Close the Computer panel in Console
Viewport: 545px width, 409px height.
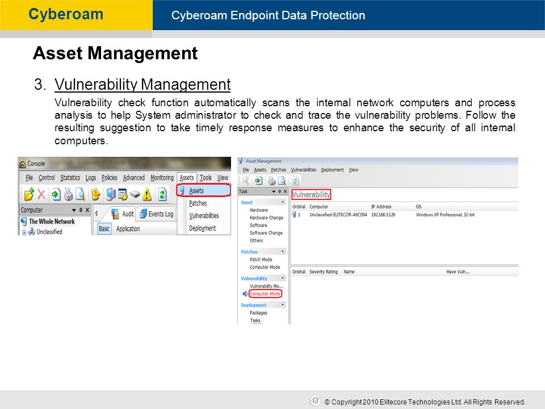87,210
